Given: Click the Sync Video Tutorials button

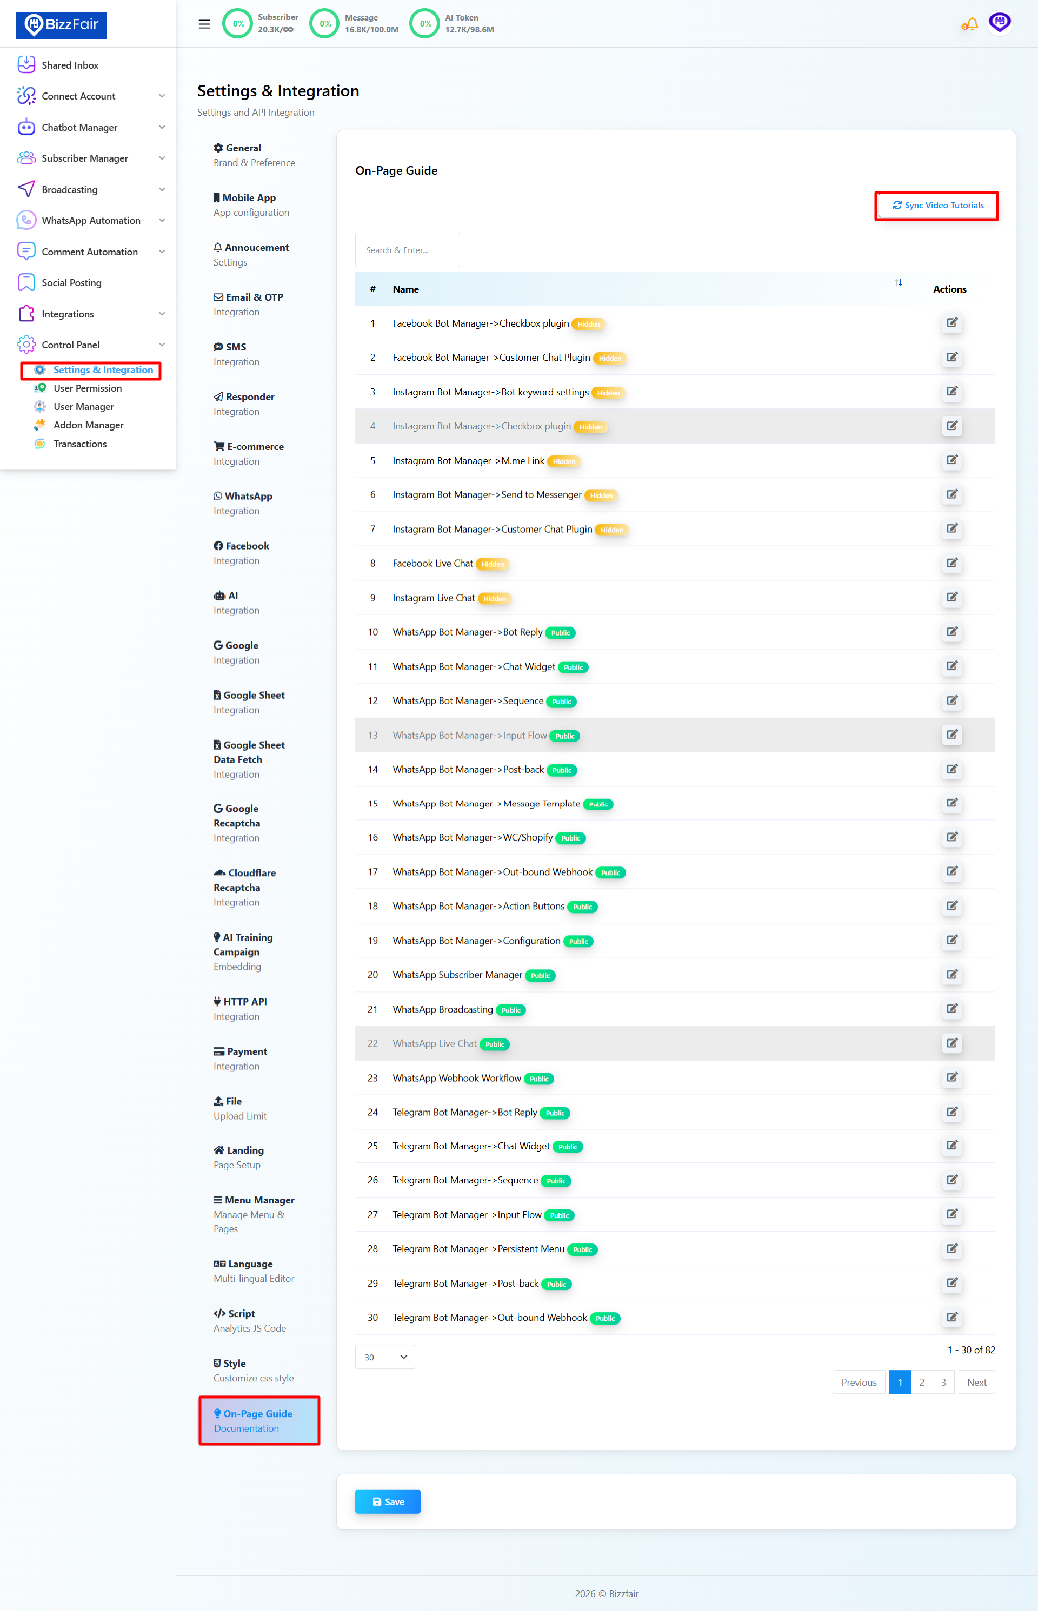Looking at the screenshot, I should [937, 206].
